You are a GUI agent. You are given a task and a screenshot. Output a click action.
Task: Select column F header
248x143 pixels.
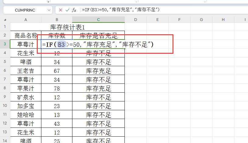[x=179, y=19]
